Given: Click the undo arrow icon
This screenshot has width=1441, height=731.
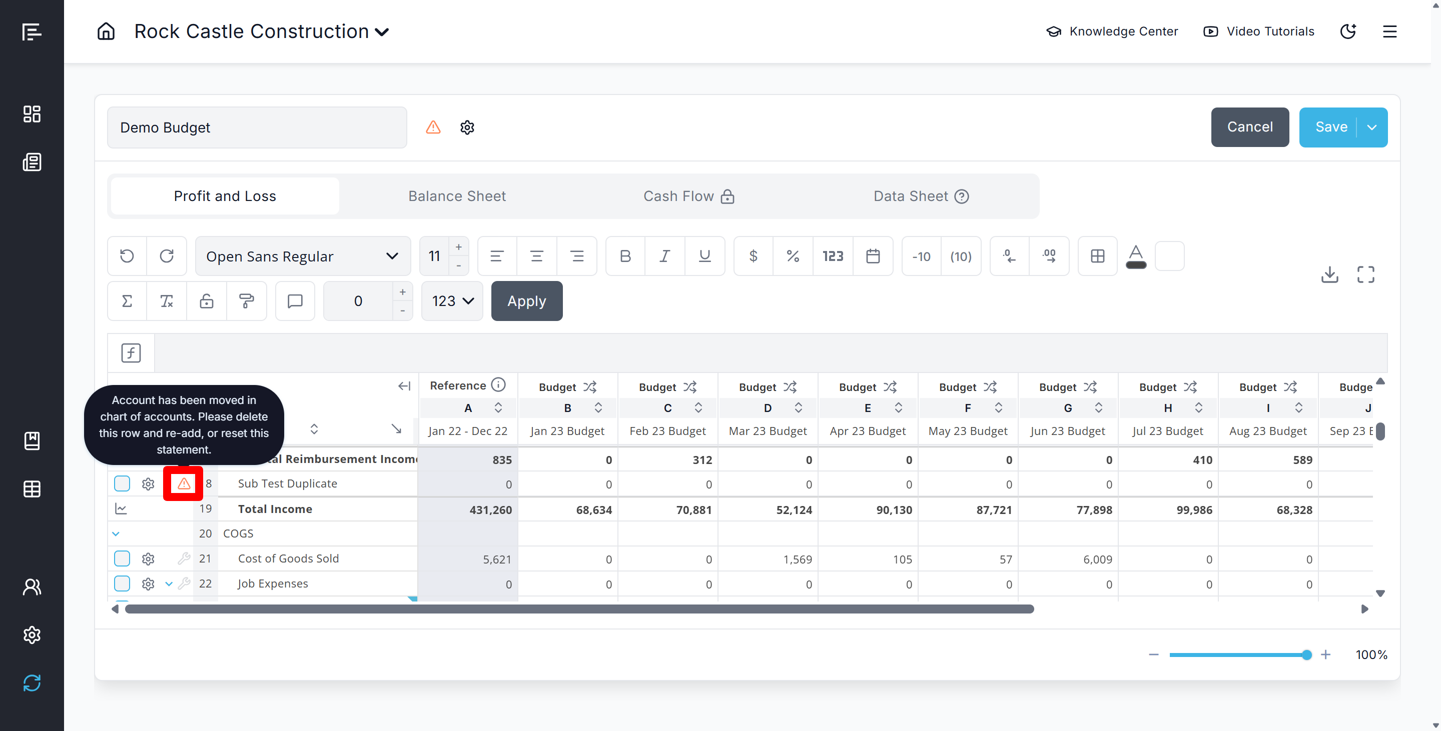Looking at the screenshot, I should [x=127, y=256].
